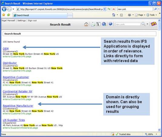
Task: Click enterw/SupplierInfoGeneral.page path text
Action: pos(20,128)
